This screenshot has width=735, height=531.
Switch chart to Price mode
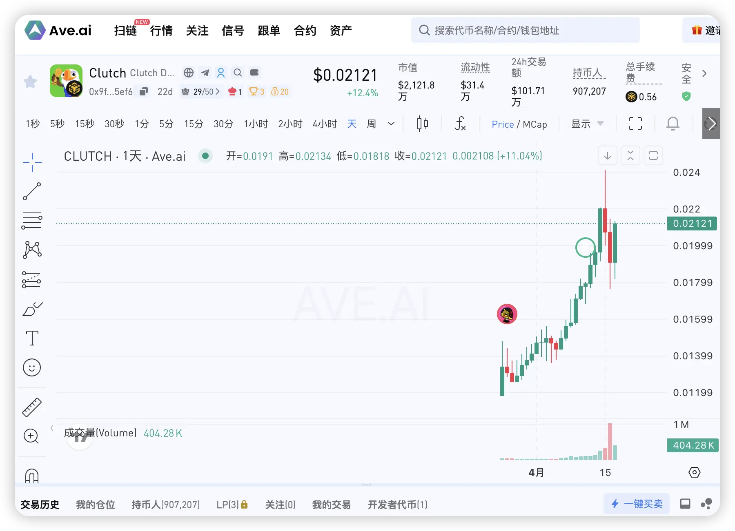[503, 124]
